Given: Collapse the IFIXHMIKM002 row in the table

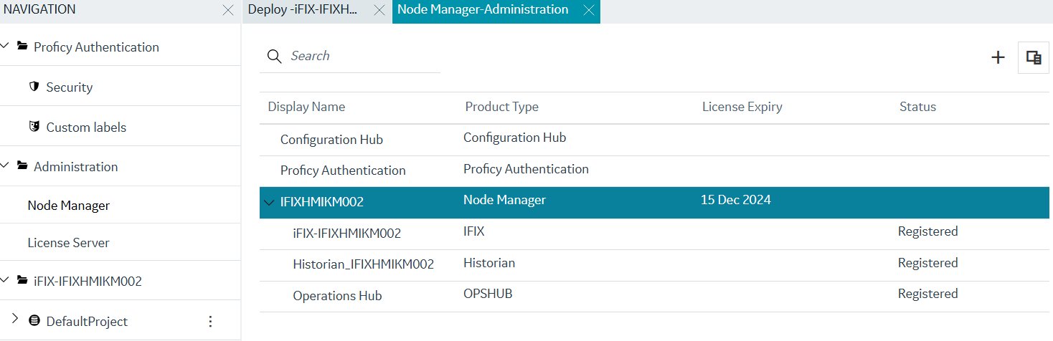Looking at the screenshot, I should point(269,202).
